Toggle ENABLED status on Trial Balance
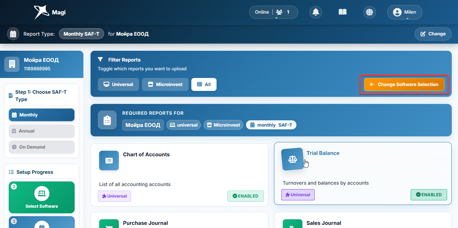 point(429,195)
